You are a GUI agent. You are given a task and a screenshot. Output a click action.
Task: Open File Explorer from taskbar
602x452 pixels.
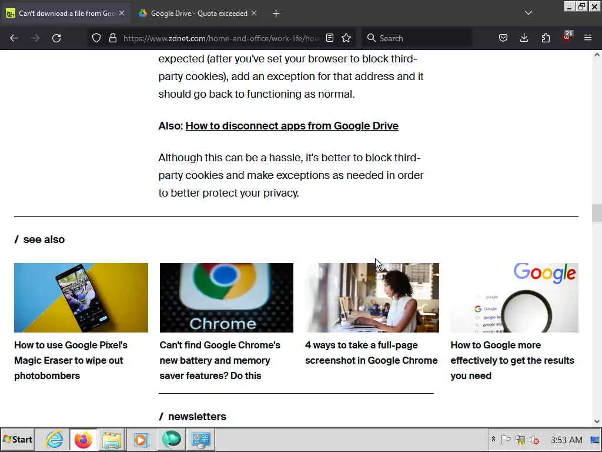tap(112, 440)
